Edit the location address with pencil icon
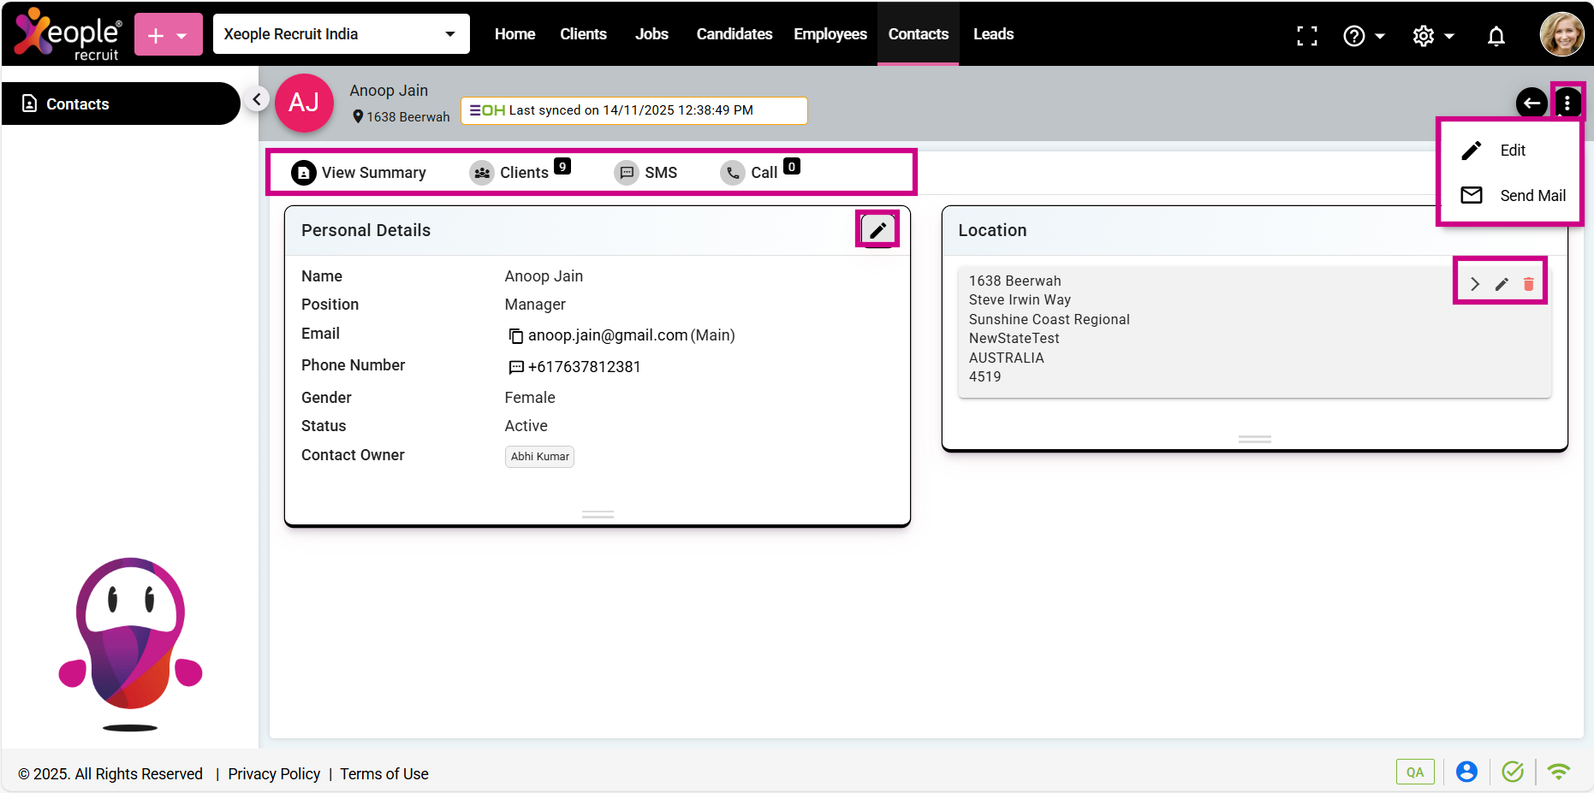Screen dimensions: 1594x793 point(1502,284)
